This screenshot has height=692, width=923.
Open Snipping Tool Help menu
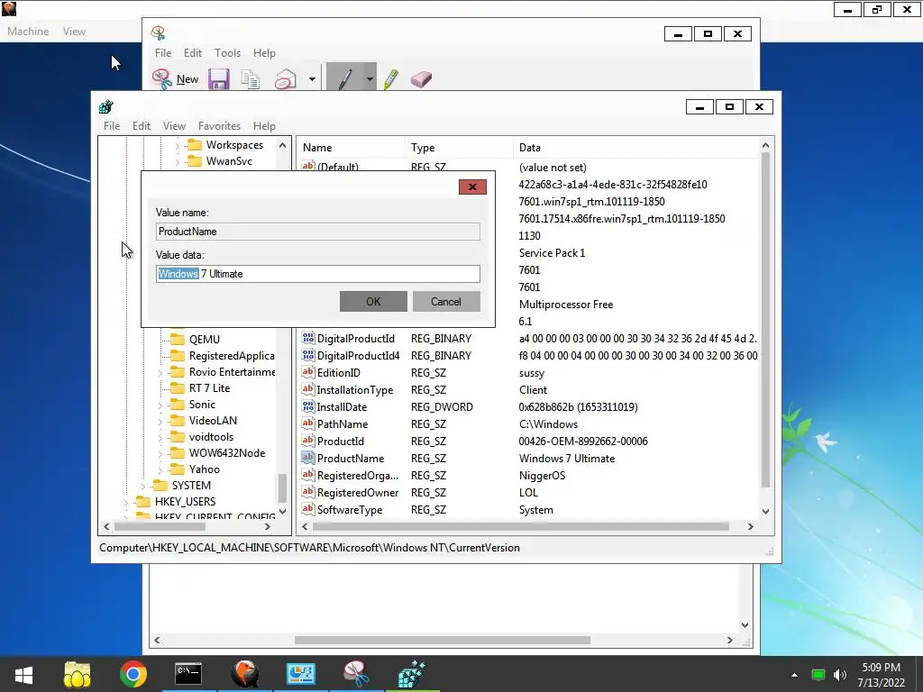[x=264, y=53]
